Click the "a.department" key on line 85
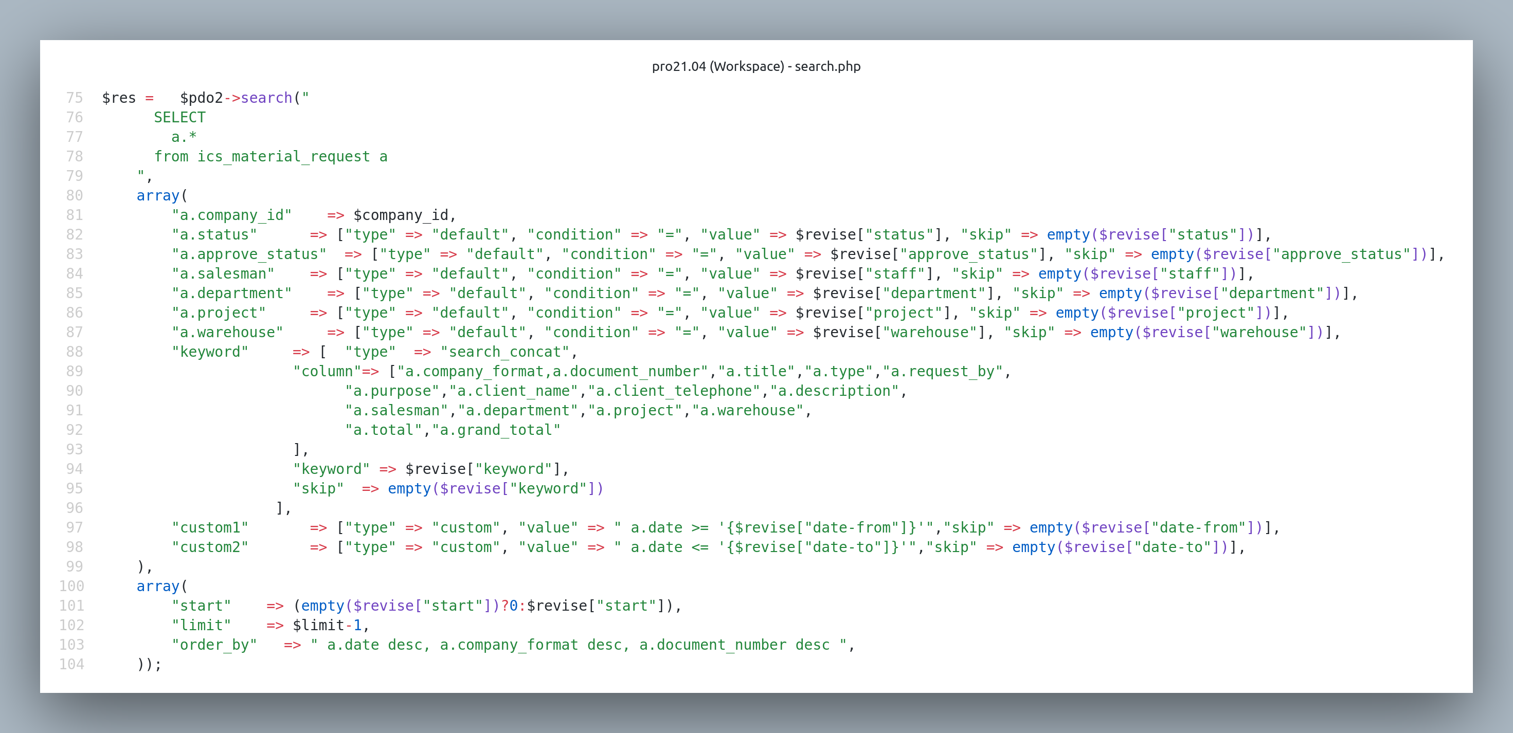1513x733 pixels. [231, 293]
